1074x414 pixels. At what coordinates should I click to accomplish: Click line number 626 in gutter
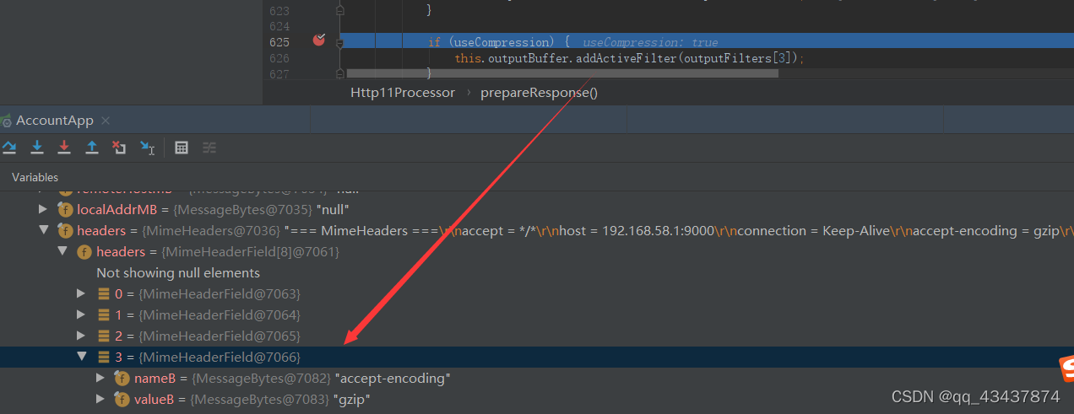click(279, 58)
